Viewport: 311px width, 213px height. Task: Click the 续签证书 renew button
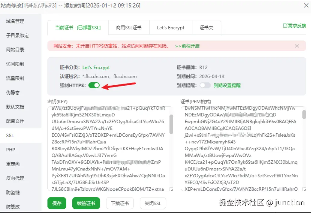pyautogui.click(x=86, y=203)
